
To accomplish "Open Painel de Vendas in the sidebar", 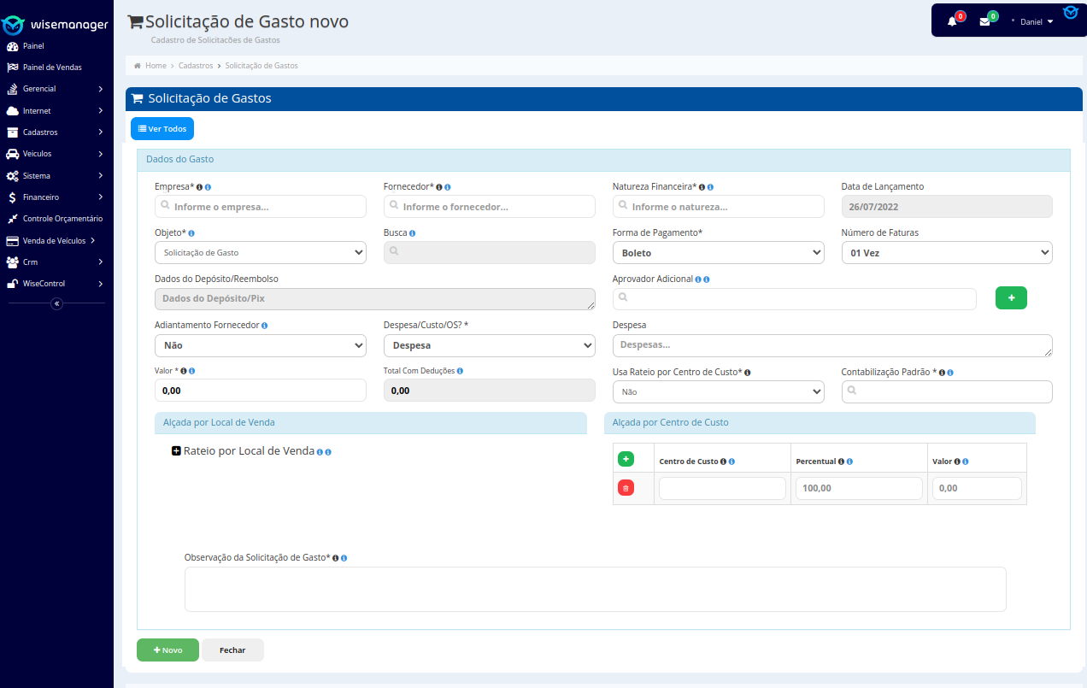I will pyautogui.click(x=52, y=68).
